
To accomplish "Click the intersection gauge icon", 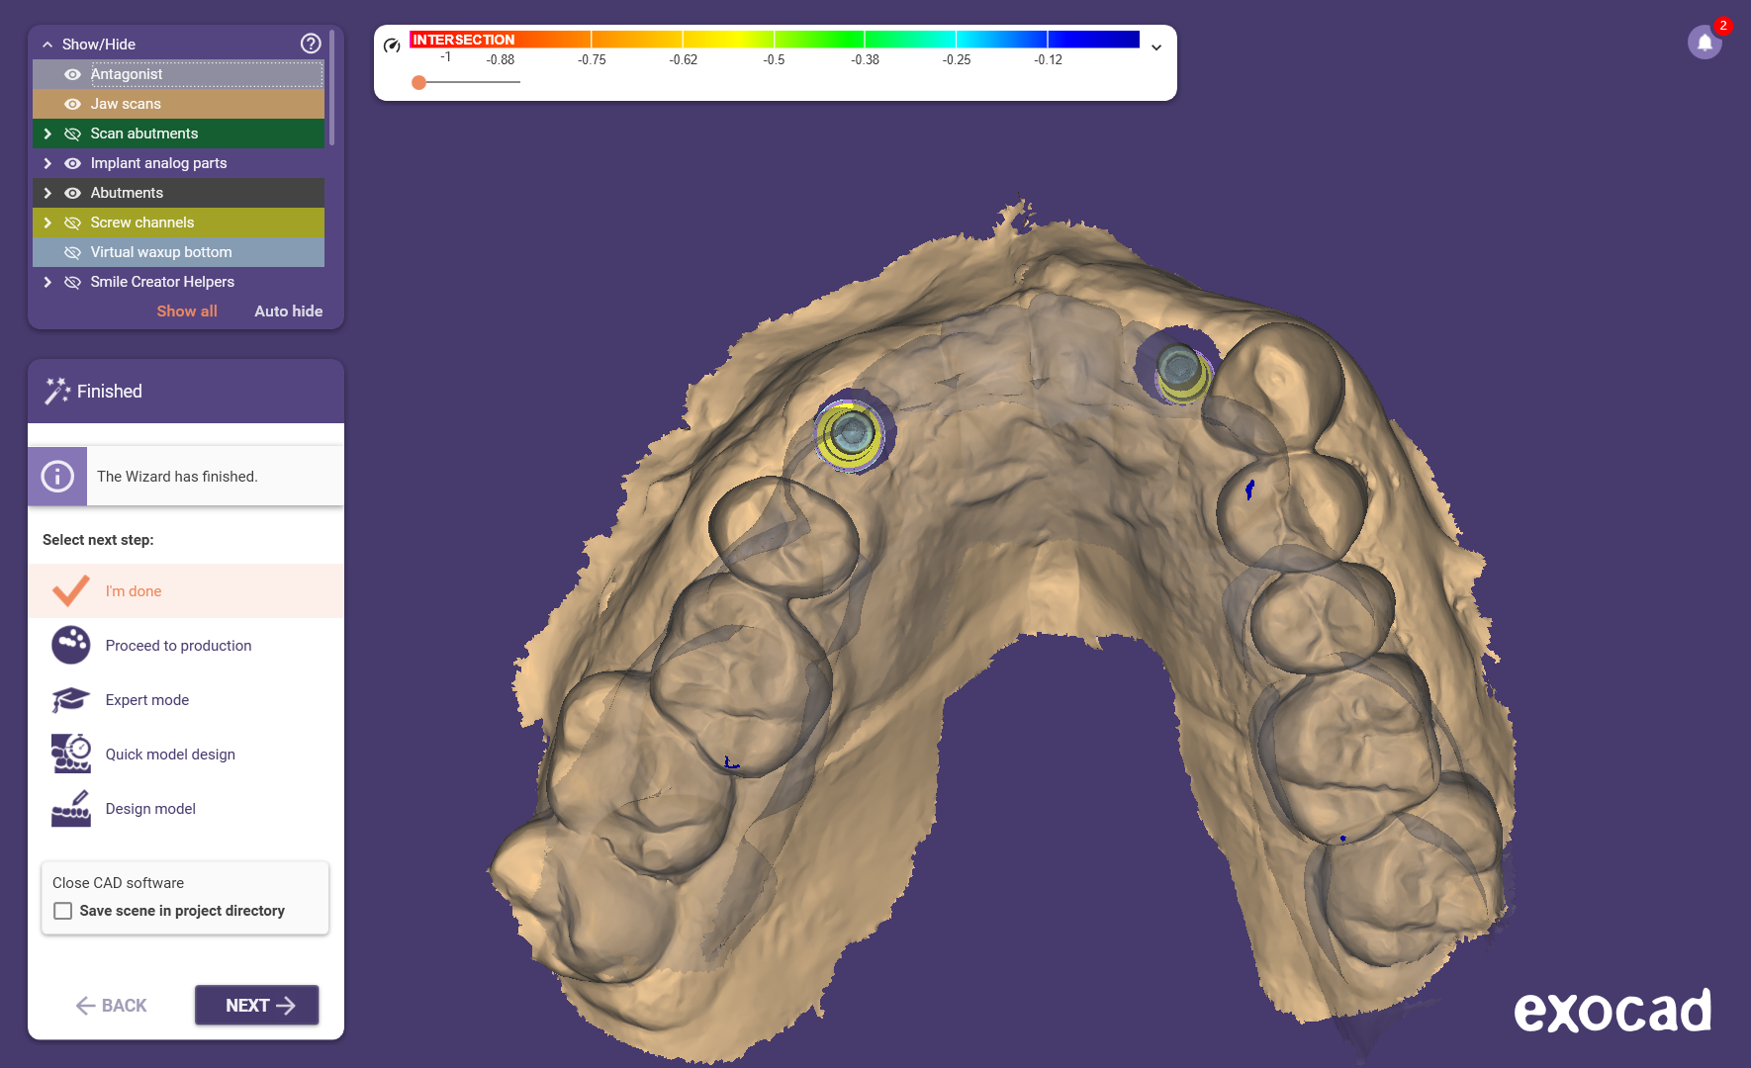I will click(392, 45).
